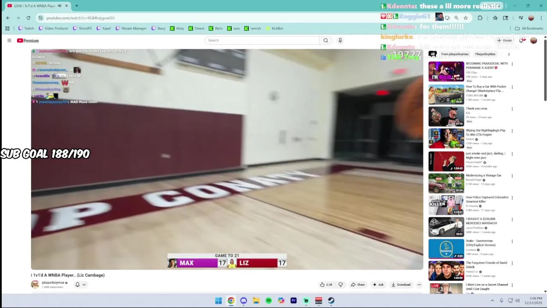Open Chrome three-dot menu
This screenshot has height=308, width=547.
coord(541,18)
